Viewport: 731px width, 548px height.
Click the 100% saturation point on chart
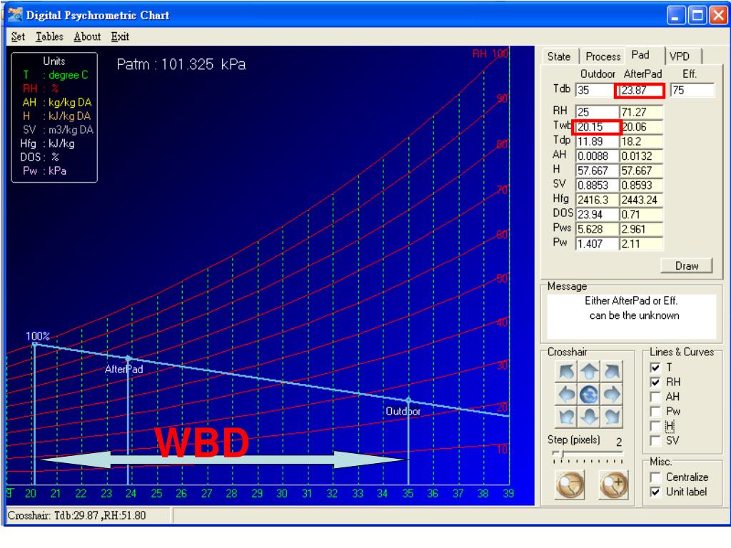[34, 345]
